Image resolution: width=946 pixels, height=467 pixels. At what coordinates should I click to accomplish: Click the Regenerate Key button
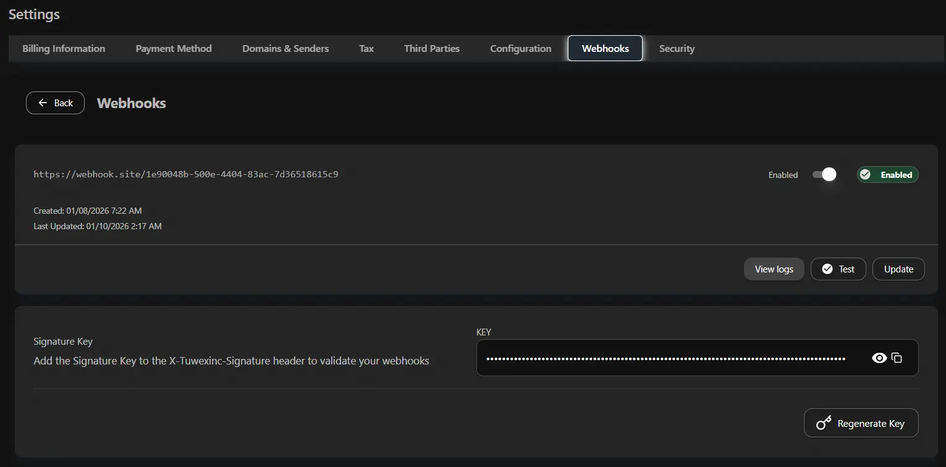861,423
